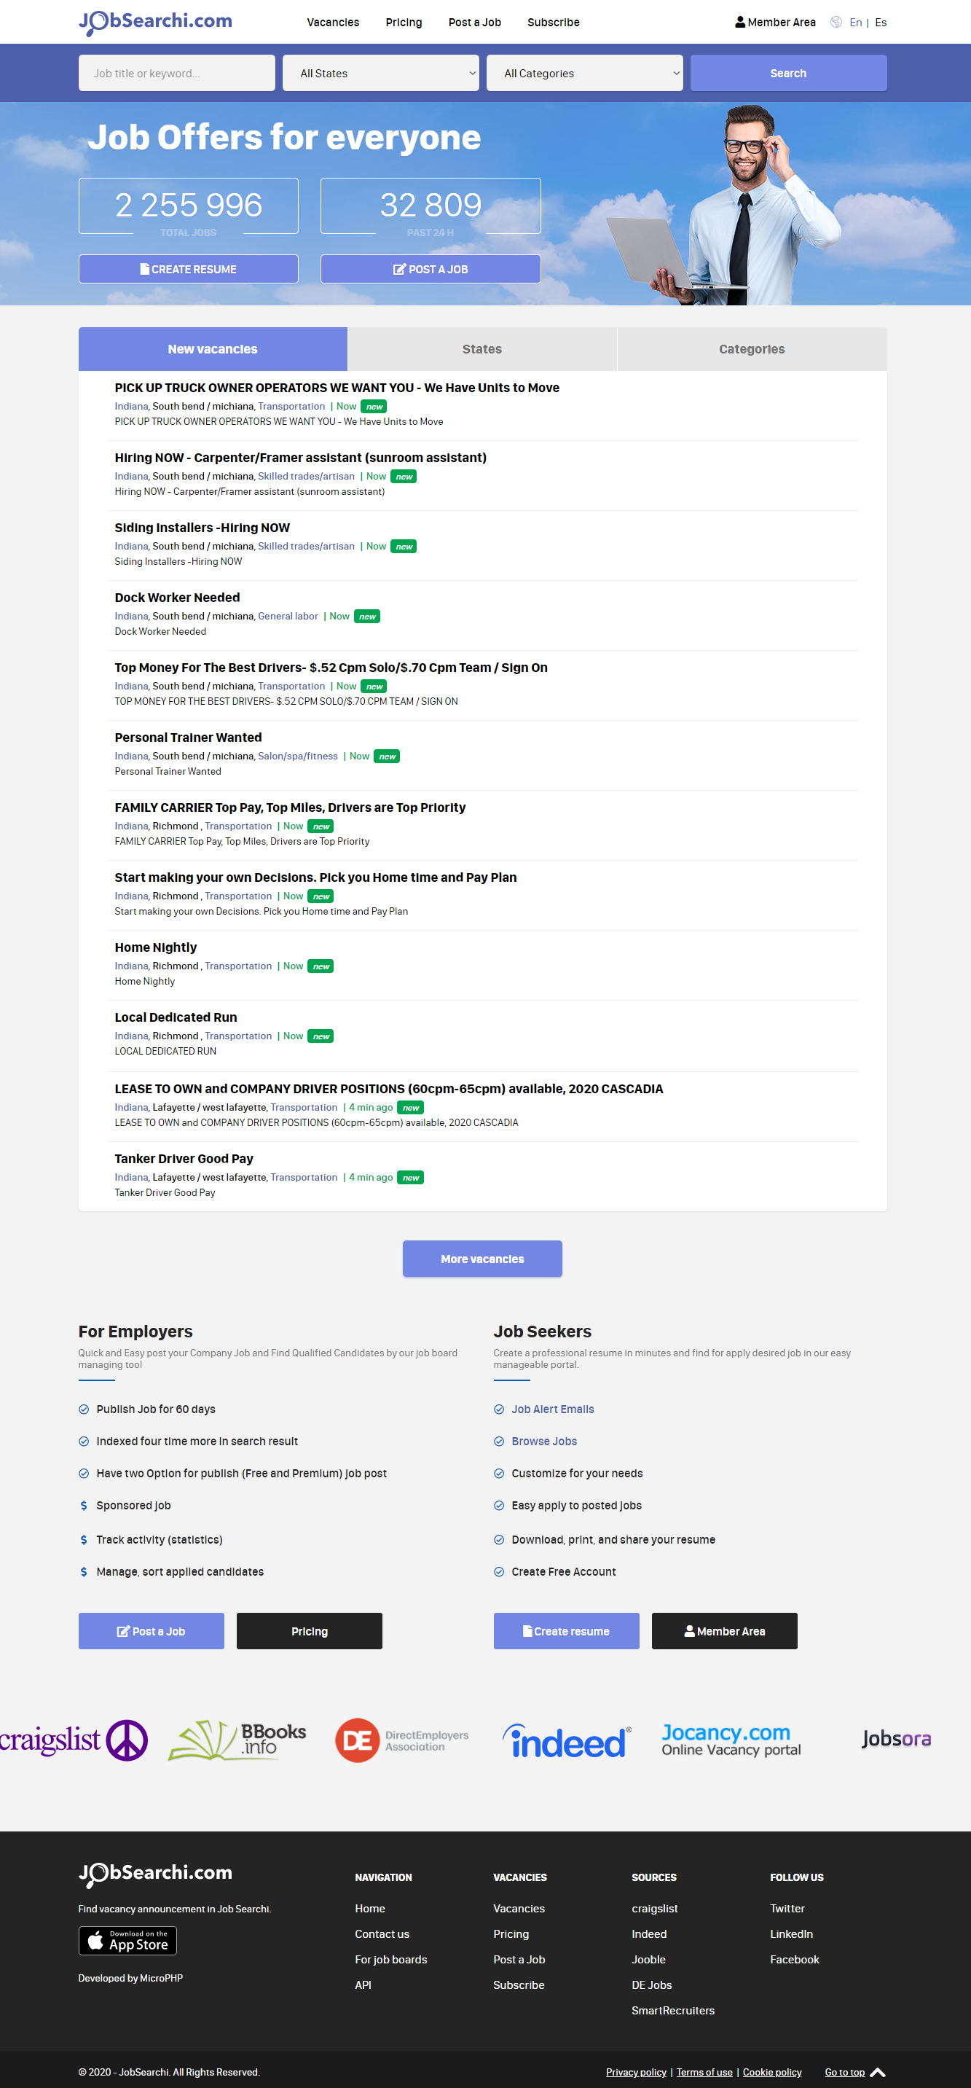Screen dimensions: 971x2088
Task: Open the All States dropdown
Action: [x=381, y=73]
